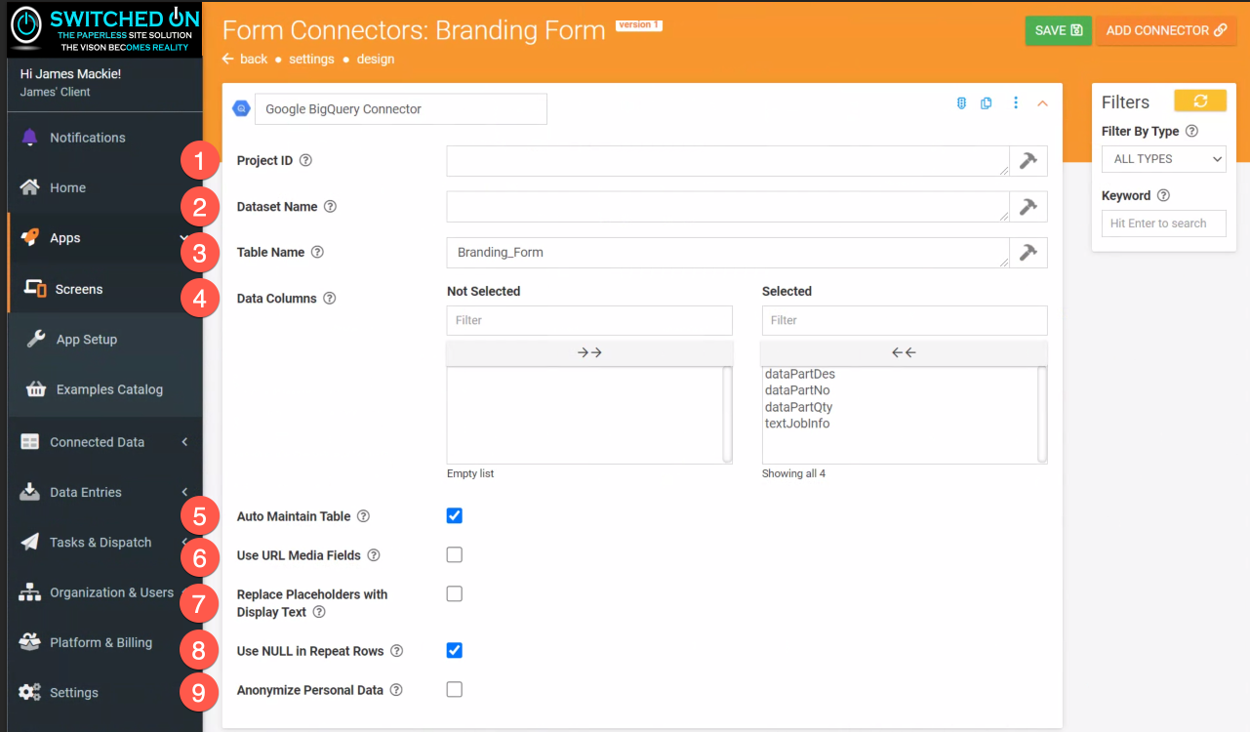Open help for Anonymize Personal Data

[396, 690]
